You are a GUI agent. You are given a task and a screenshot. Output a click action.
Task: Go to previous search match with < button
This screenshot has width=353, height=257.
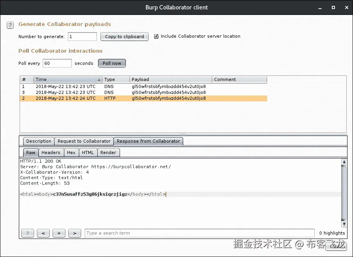(43, 233)
